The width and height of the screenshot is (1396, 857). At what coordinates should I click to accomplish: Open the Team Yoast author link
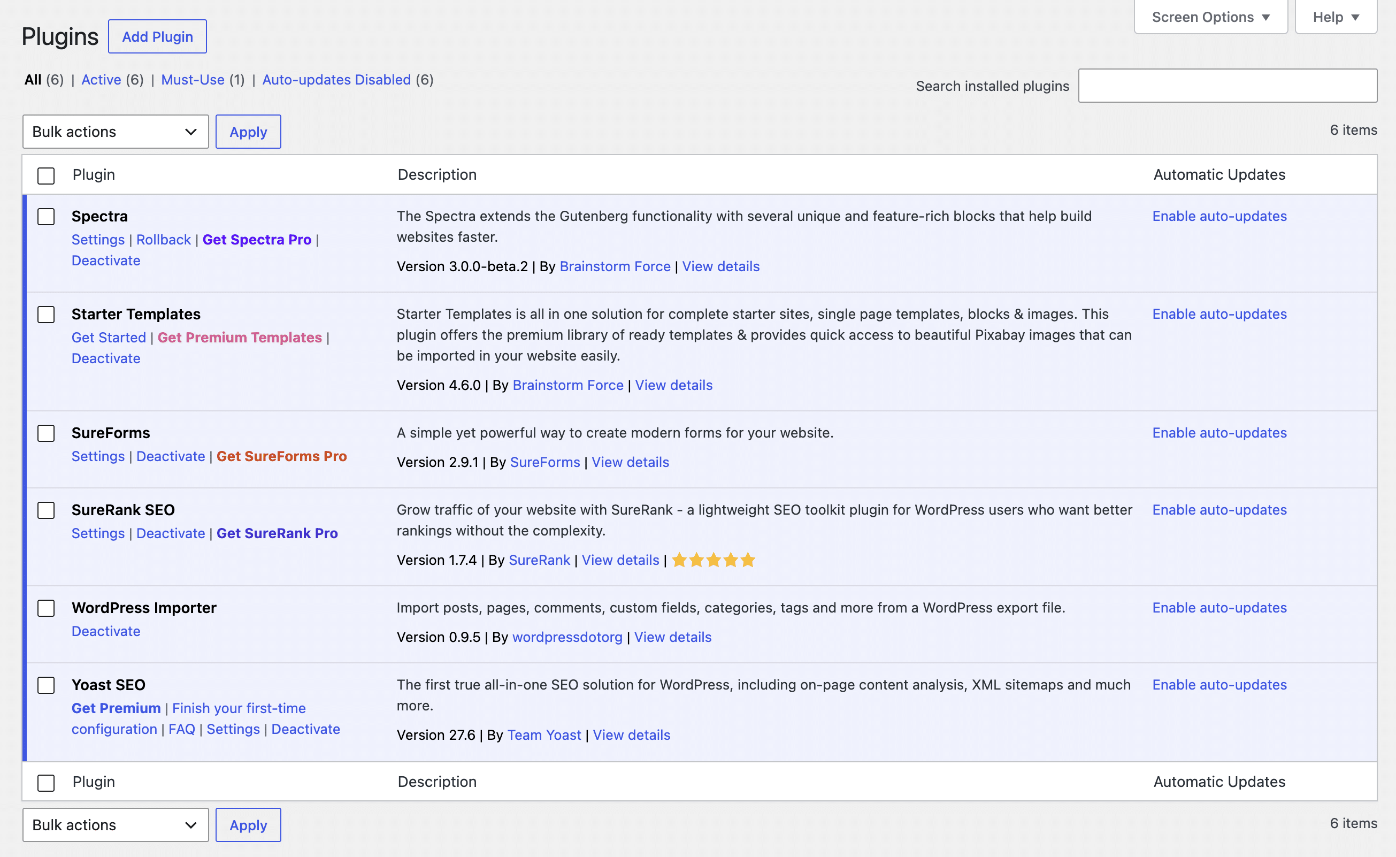[544, 736]
